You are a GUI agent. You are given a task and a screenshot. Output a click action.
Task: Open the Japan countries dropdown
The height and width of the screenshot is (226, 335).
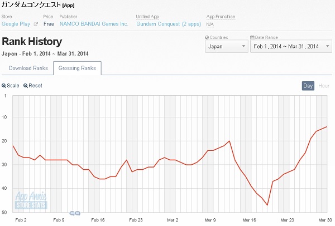(227, 46)
